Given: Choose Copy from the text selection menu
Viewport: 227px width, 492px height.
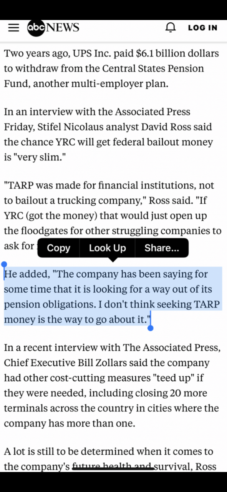Looking at the screenshot, I should coord(58,248).
